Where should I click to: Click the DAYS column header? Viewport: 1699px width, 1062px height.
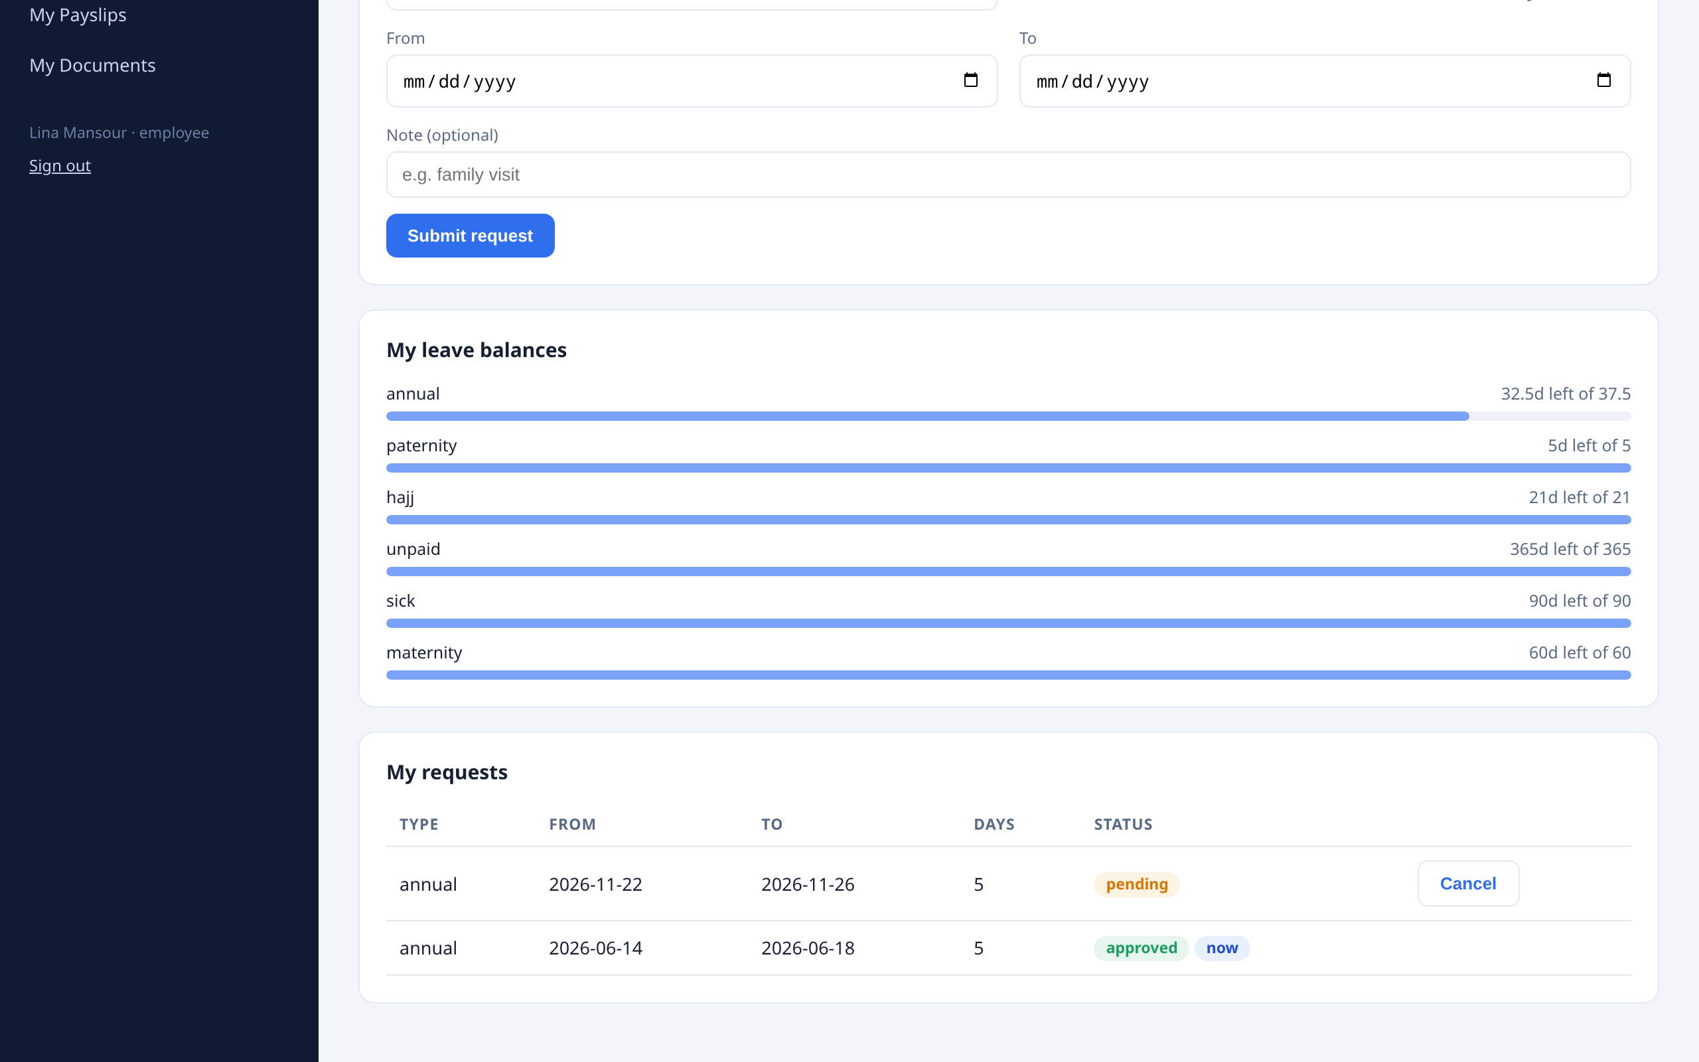click(x=994, y=824)
